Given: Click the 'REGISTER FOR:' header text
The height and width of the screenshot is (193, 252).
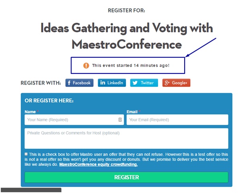Looking at the screenshot, I should pyautogui.click(x=126, y=10).
